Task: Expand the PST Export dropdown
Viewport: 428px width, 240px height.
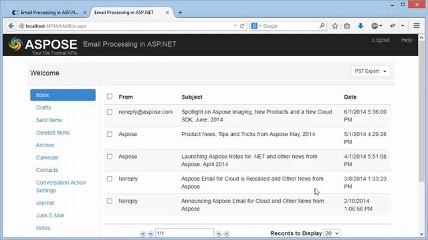Action: (370, 71)
